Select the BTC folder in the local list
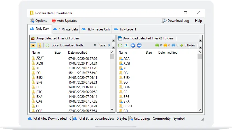This screenshot has width=232, height=135. point(39,92)
